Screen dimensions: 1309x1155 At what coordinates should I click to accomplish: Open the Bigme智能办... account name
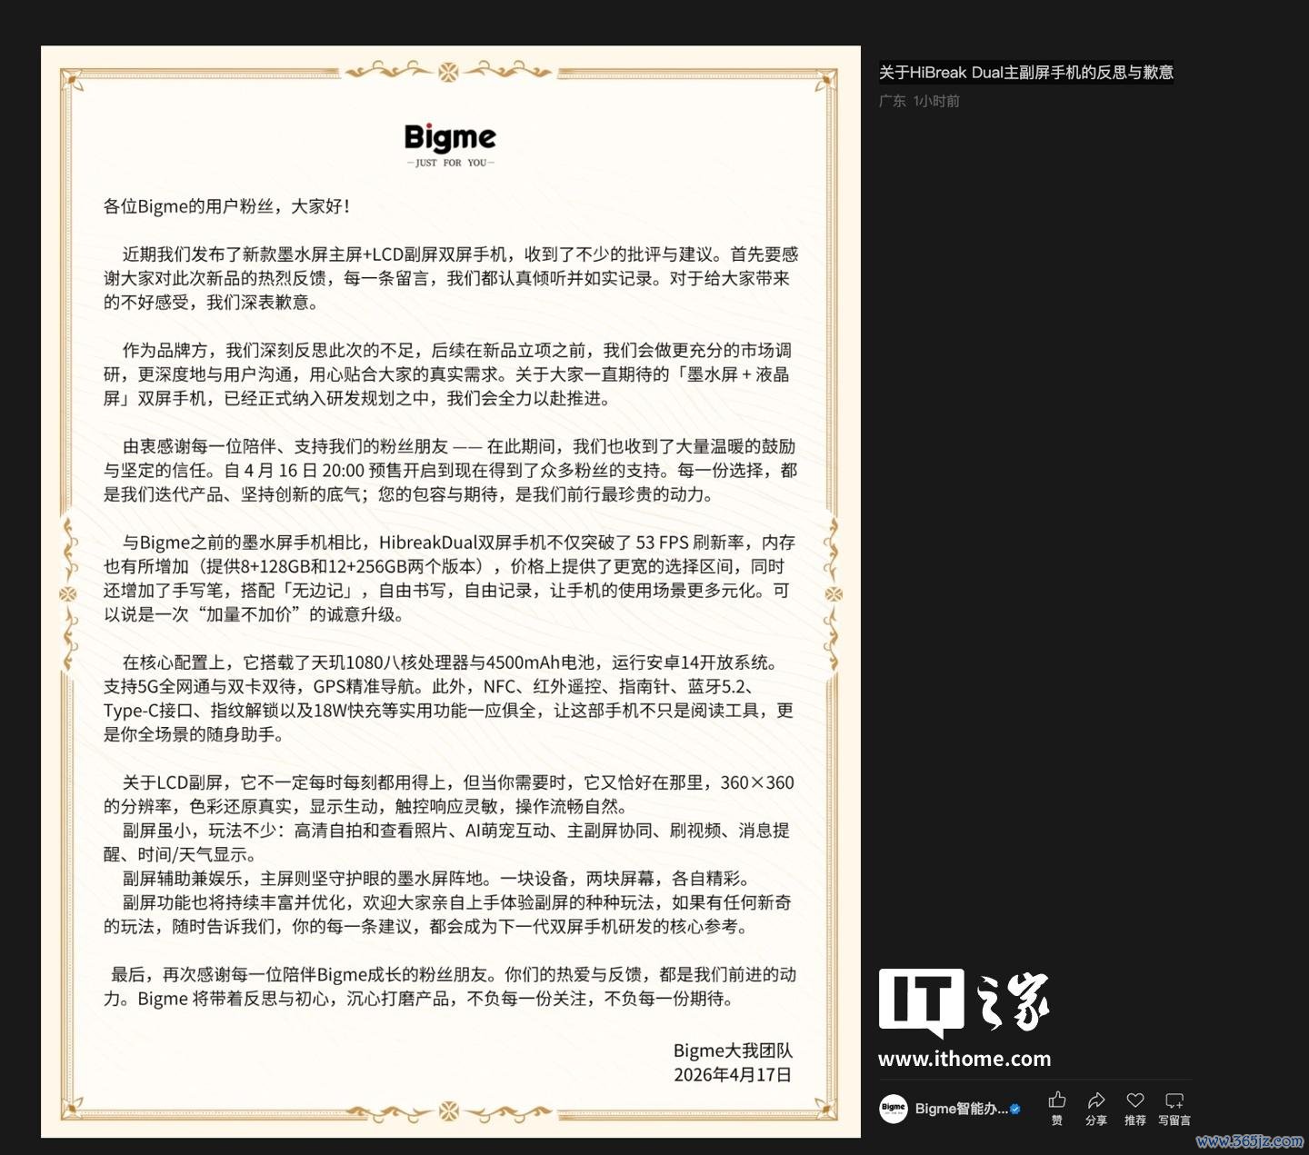click(x=961, y=1109)
